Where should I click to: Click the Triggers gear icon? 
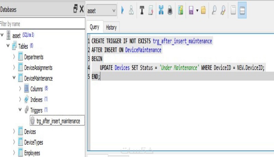[26, 110]
